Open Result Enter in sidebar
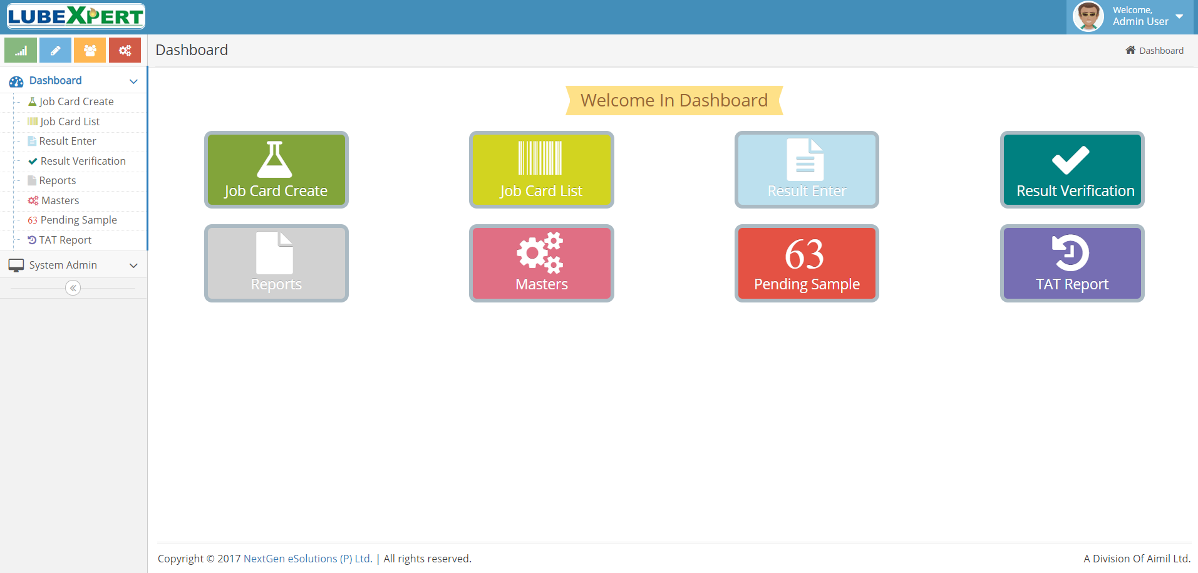This screenshot has width=1198, height=573. (68, 141)
